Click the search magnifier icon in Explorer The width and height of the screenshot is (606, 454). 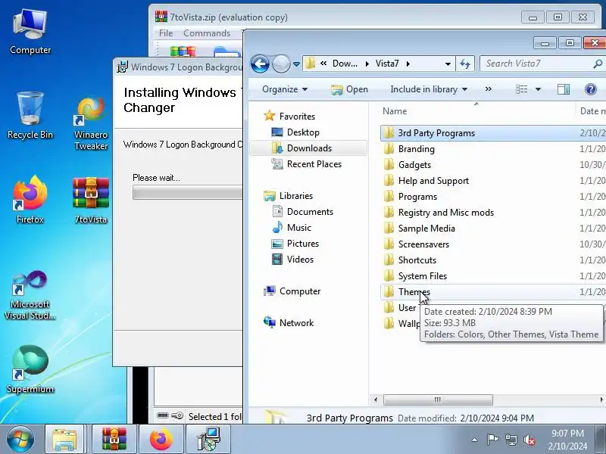[597, 64]
